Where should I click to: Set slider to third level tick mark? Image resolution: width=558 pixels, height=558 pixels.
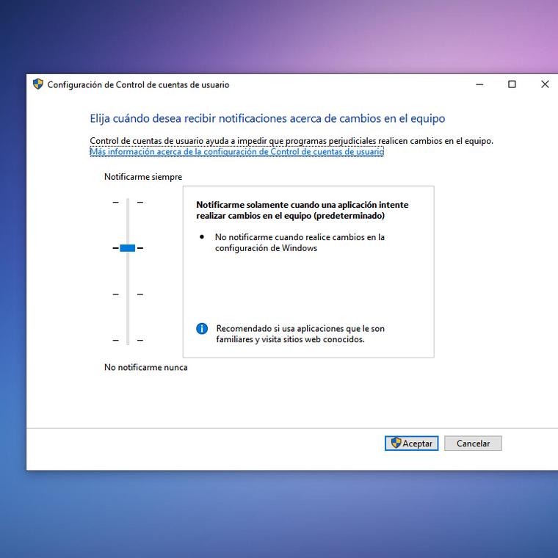pos(128,294)
